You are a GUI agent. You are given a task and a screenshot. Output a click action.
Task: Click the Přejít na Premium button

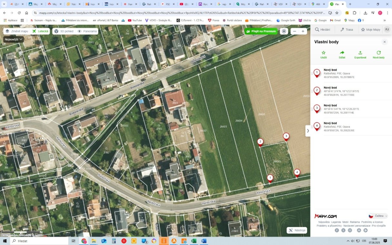[x=261, y=31]
